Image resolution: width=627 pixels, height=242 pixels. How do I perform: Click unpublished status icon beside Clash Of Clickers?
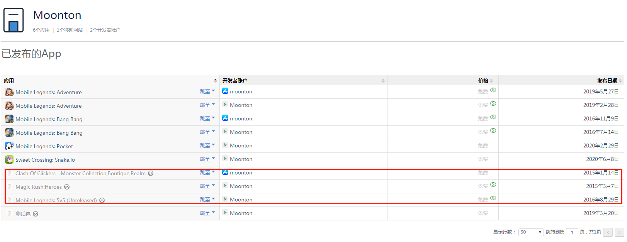click(151, 174)
